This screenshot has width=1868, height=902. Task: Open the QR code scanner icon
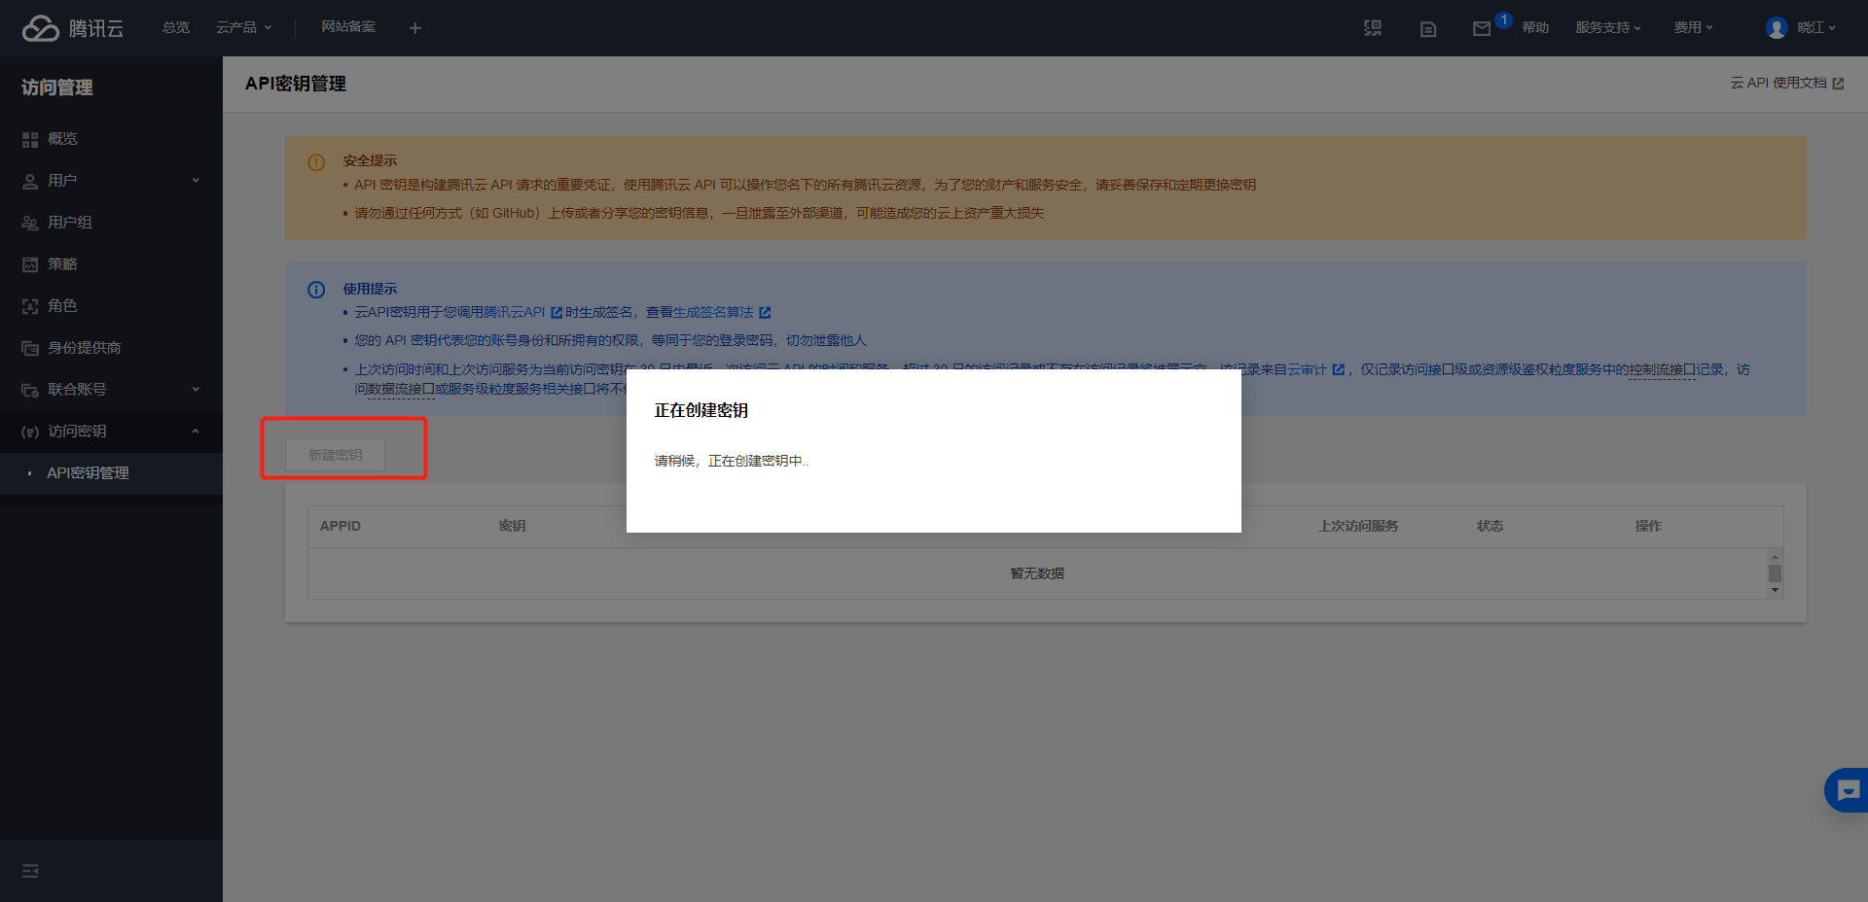tap(1373, 28)
